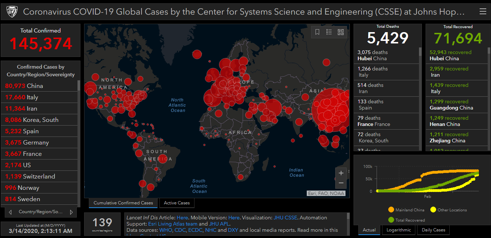Click the Total Confirmed 145,374 figure
491x238 pixels.
click(41, 44)
